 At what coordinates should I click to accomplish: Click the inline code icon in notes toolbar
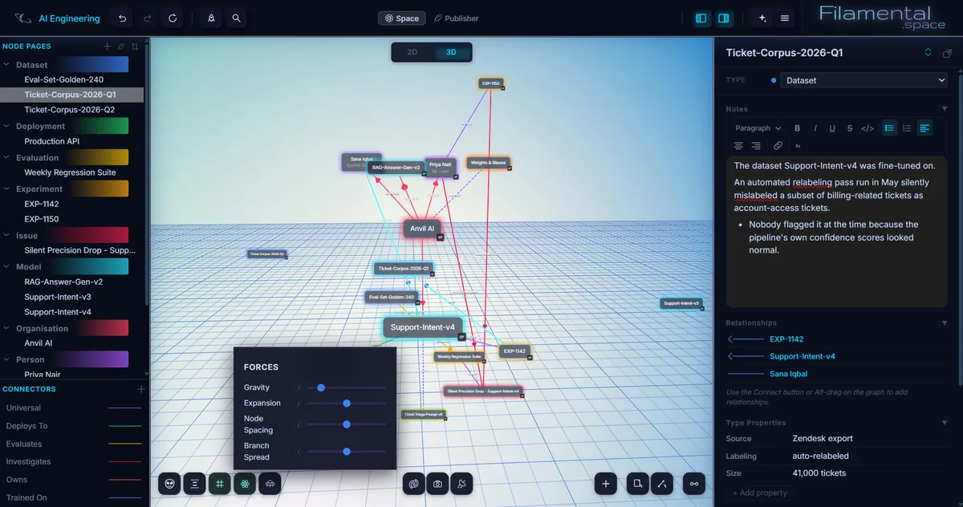click(868, 128)
